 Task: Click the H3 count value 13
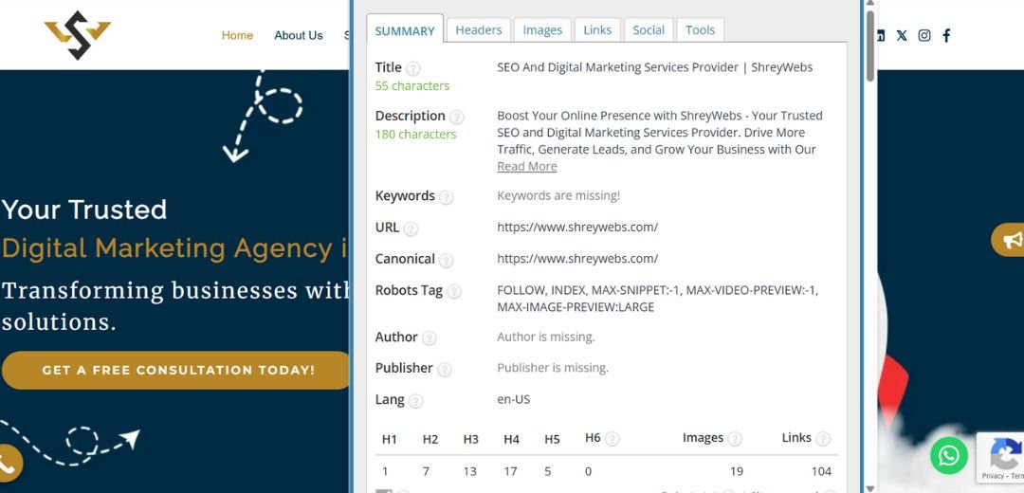(470, 471)
